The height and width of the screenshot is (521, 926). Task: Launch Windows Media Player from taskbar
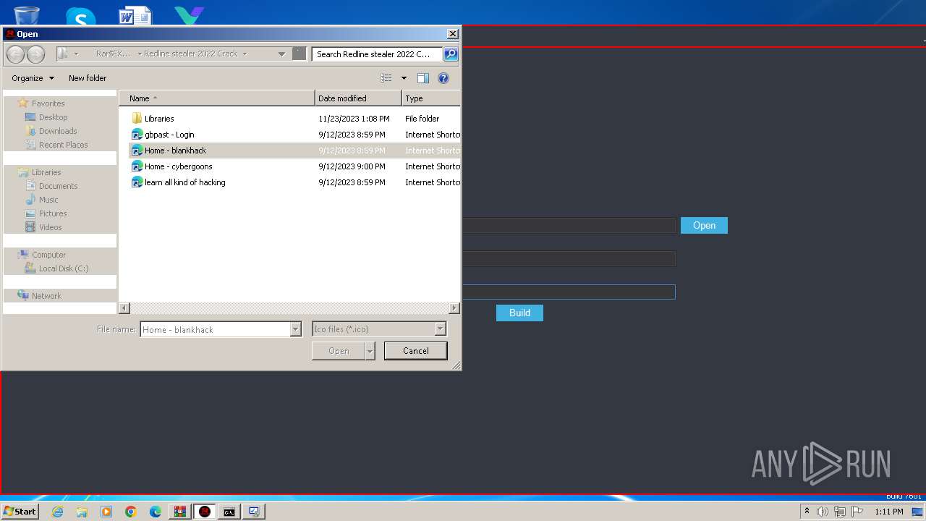[x=106, y=512]
